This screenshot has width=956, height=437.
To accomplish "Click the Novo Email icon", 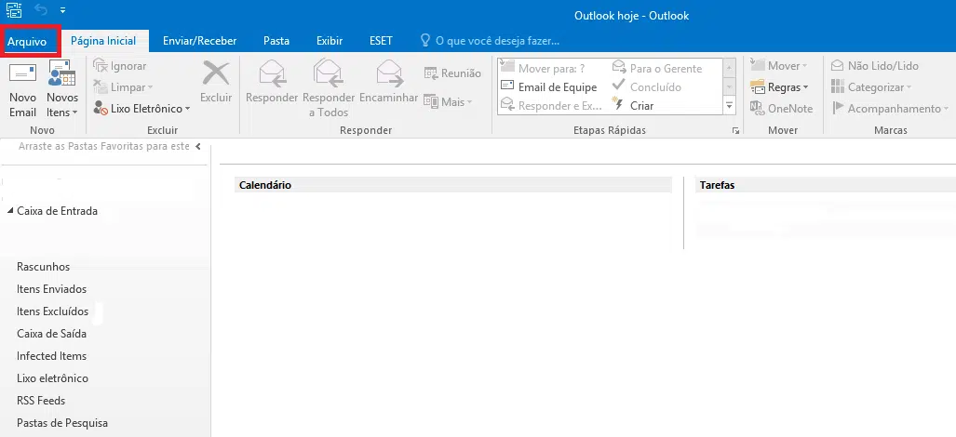I will point(22,76).
